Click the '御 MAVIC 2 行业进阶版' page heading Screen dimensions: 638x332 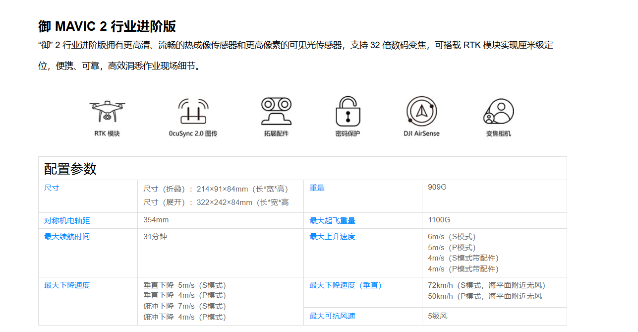(x=107, y=26)
